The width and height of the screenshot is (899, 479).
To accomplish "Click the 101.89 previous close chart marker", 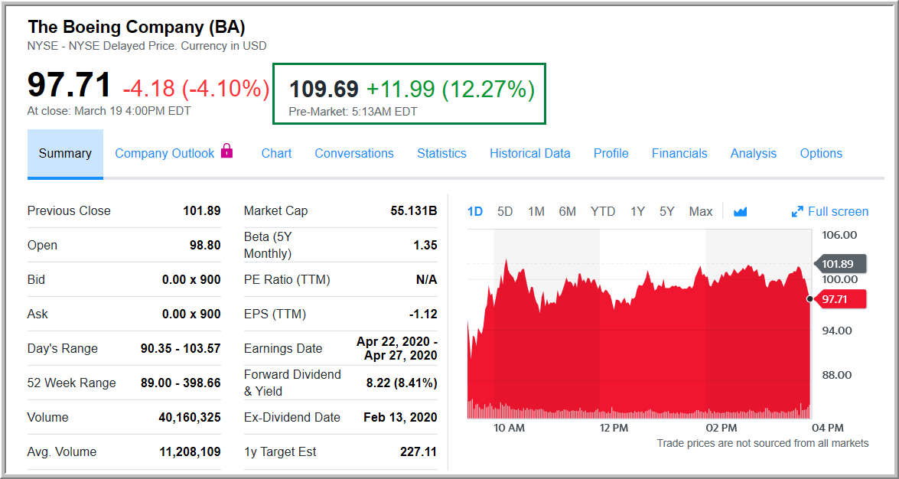I will tap(839, 264).
